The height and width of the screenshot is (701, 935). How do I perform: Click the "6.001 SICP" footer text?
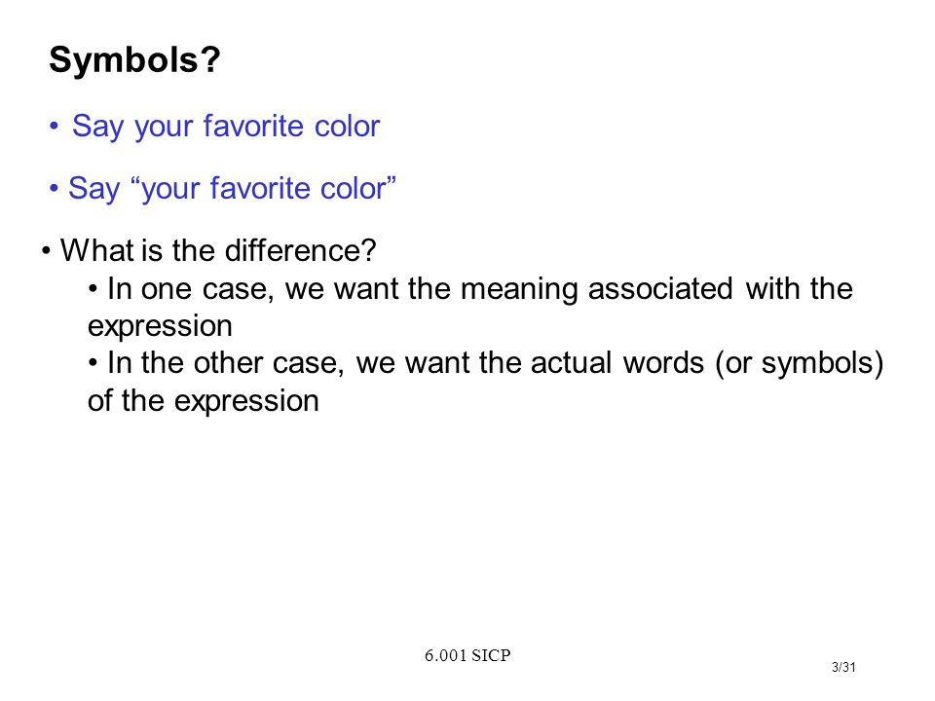click(467, 655)
